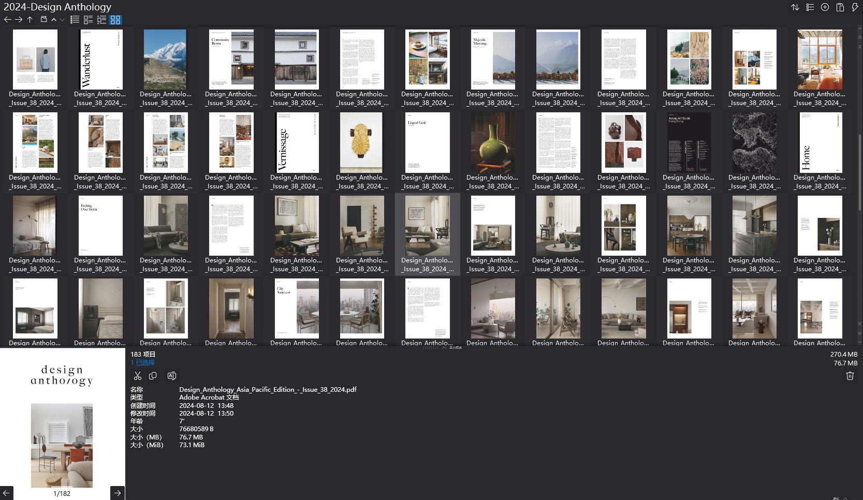Switch to detailed list view
Viewport: 863px width, 500px height.
[x=75, y=20]
